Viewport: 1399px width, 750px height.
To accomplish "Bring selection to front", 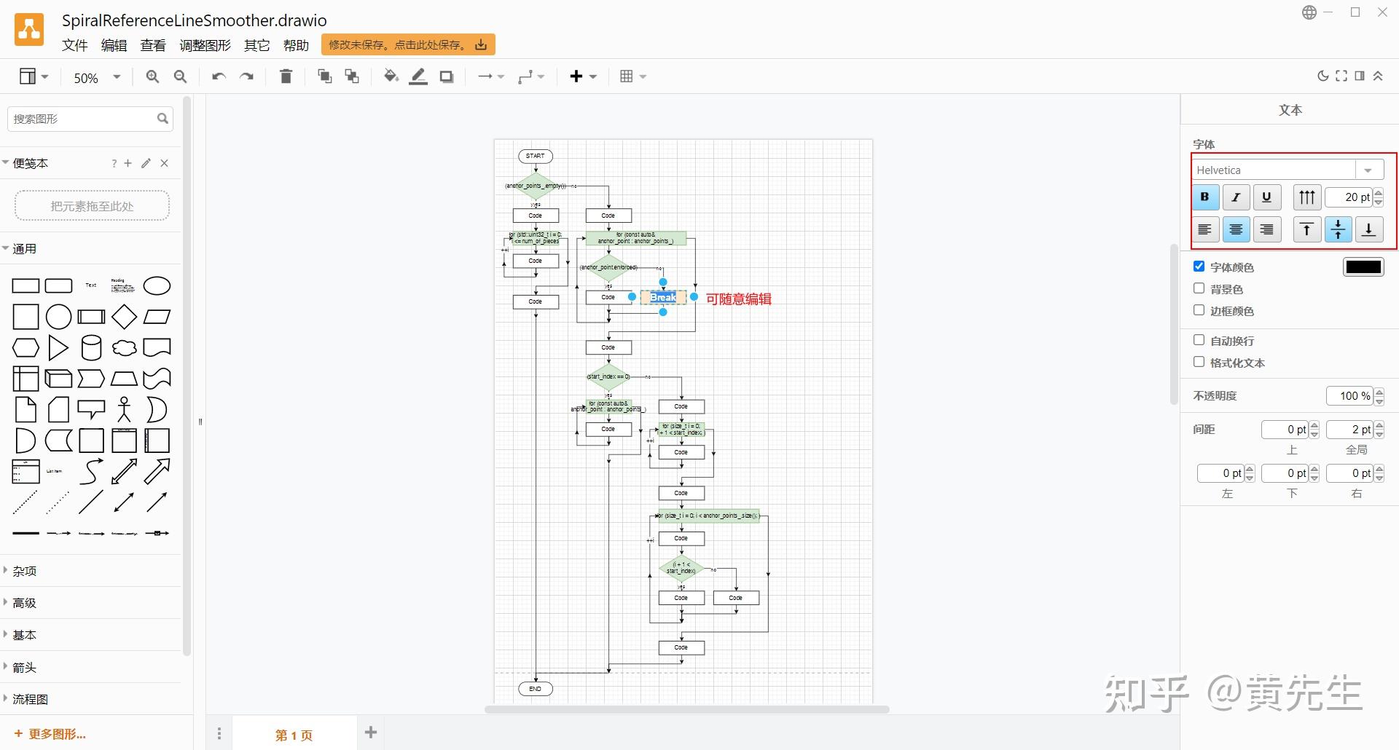I will 324,76.
